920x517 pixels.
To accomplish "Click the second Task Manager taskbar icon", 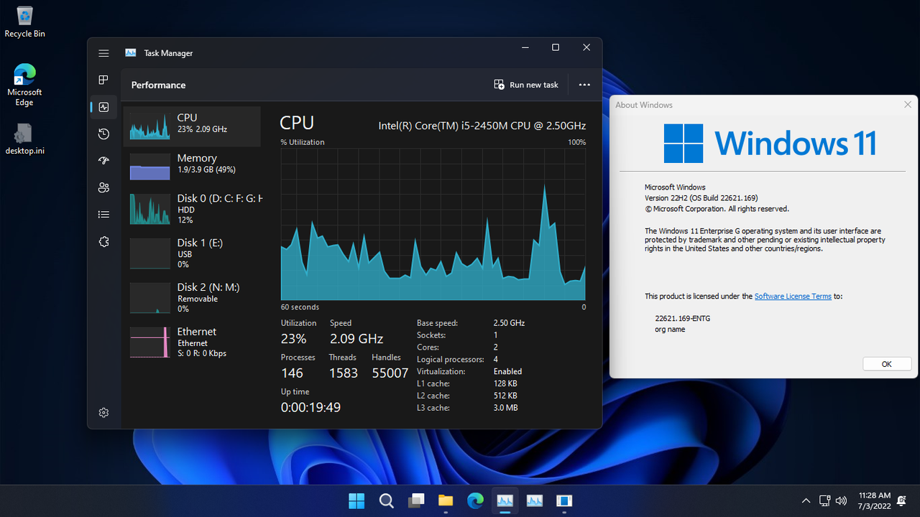I will 535,500.
